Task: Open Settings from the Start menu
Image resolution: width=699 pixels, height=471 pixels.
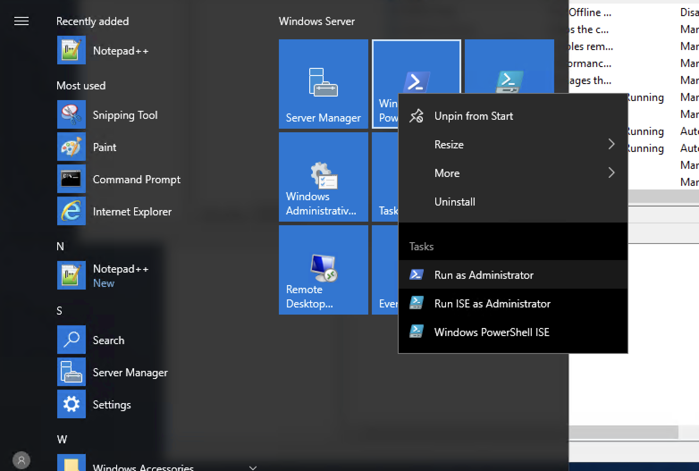Action: coord(112,404)
